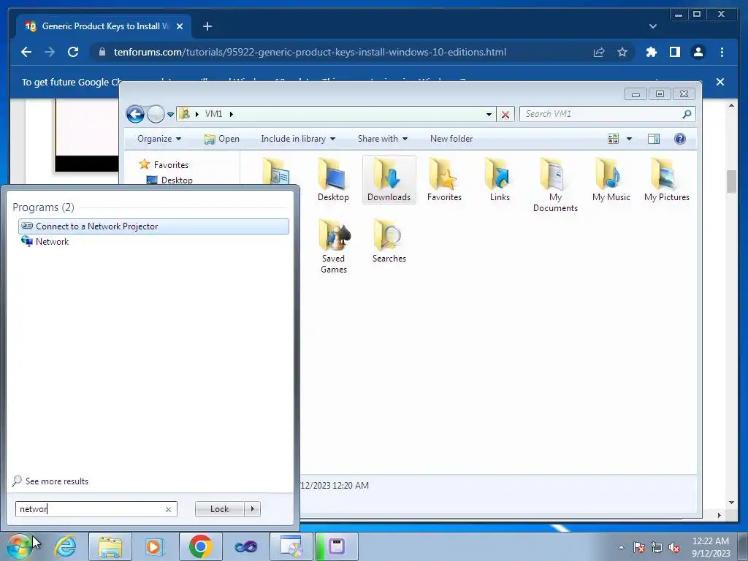This screenshot has height=561, width=748.
Task: Change view using the Explorer views icon
Action: (x=613, y=139)
